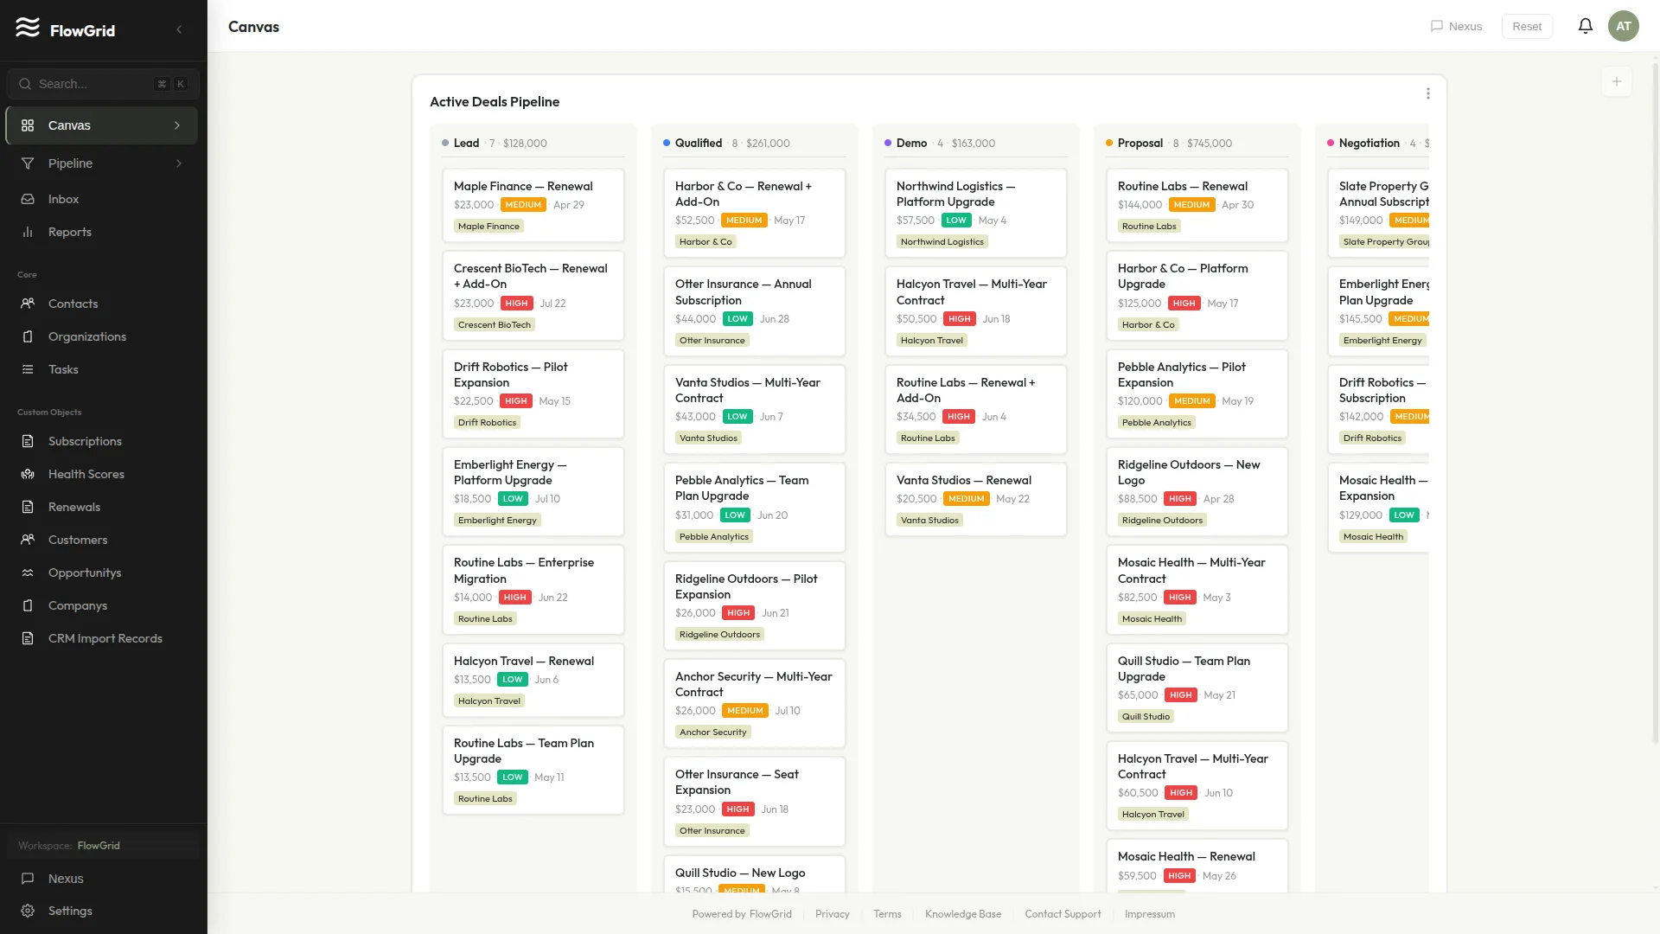
Task: Click the Inbox icon
Action: tap(28, 199)
